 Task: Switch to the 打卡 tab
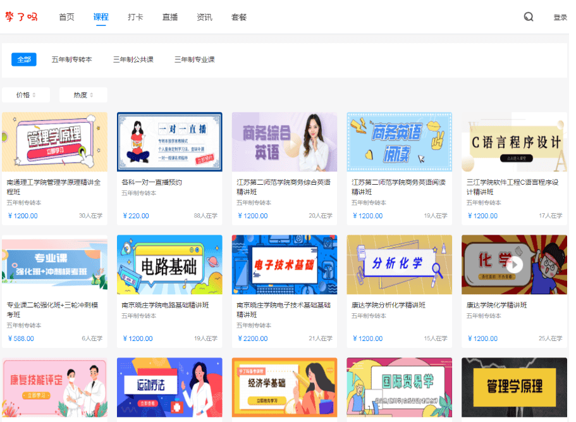coord(135,18)
